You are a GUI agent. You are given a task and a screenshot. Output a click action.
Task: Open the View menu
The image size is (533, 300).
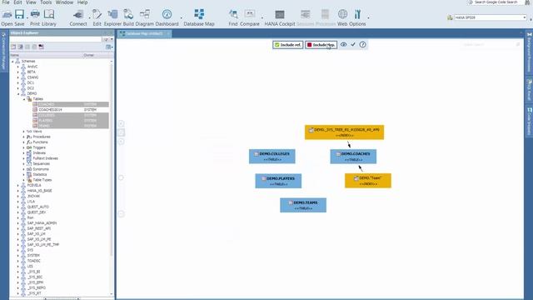[x=31, y=2]
